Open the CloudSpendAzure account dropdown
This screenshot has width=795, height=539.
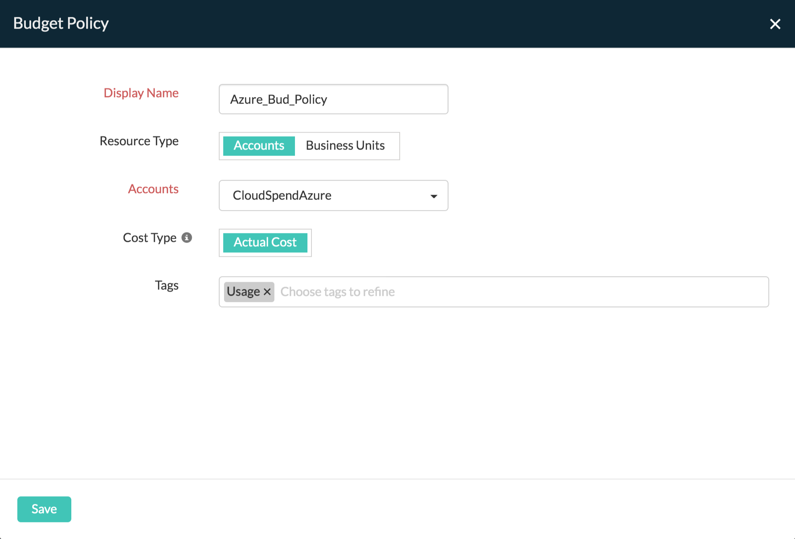point(333,196)
